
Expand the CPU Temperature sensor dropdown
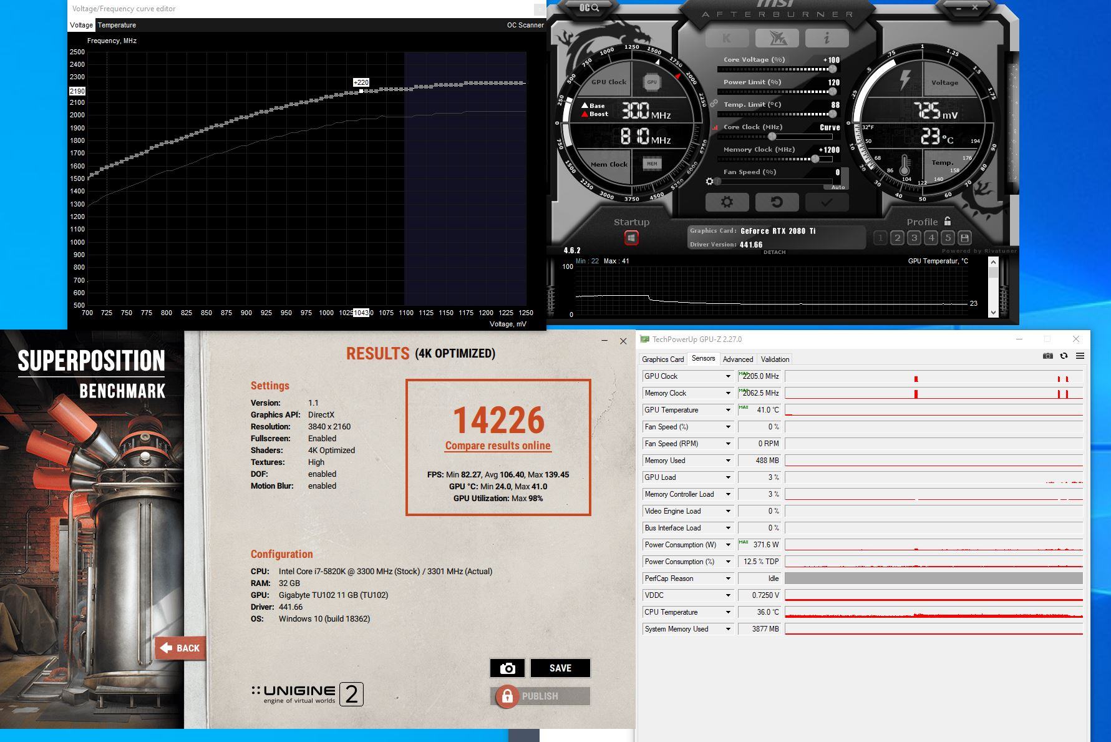pyautogui.click(x=727, y=612)
